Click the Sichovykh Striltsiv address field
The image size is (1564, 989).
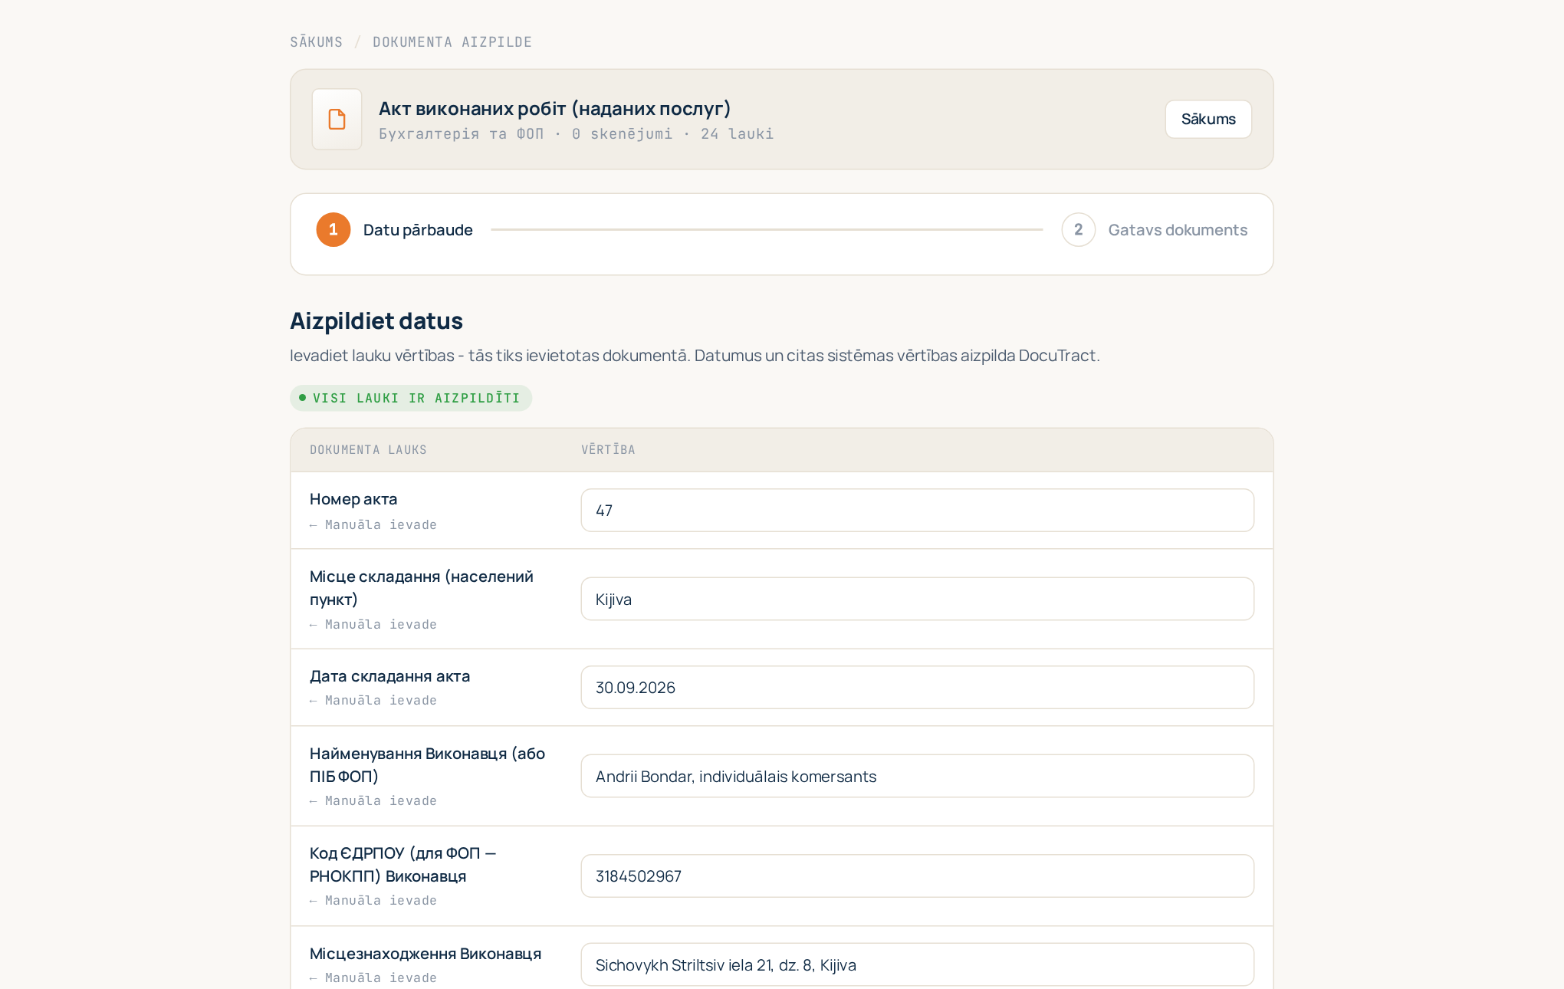point(917,964)
